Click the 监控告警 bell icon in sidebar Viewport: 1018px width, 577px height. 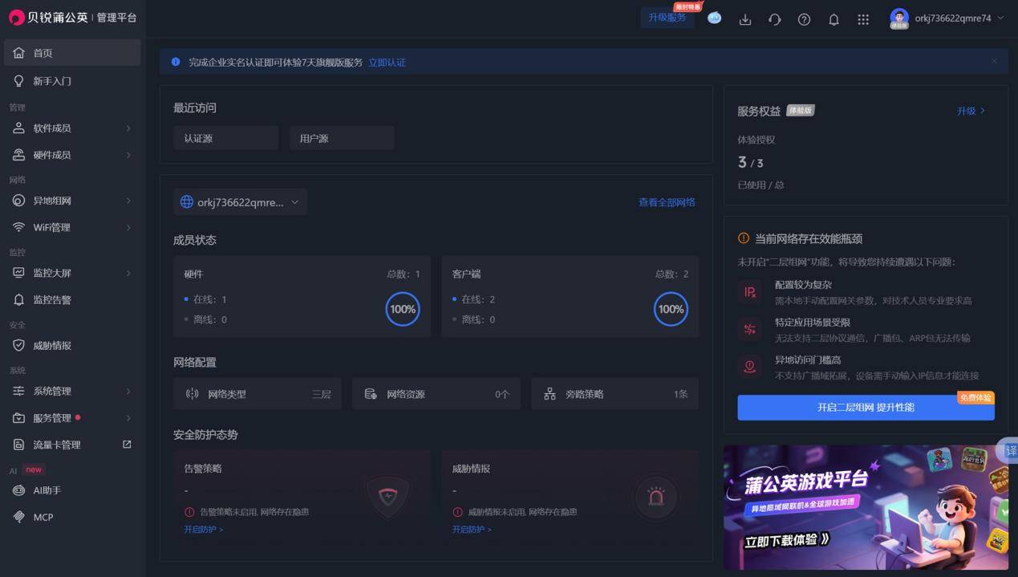pyautogui.click(x=18, y=299)
